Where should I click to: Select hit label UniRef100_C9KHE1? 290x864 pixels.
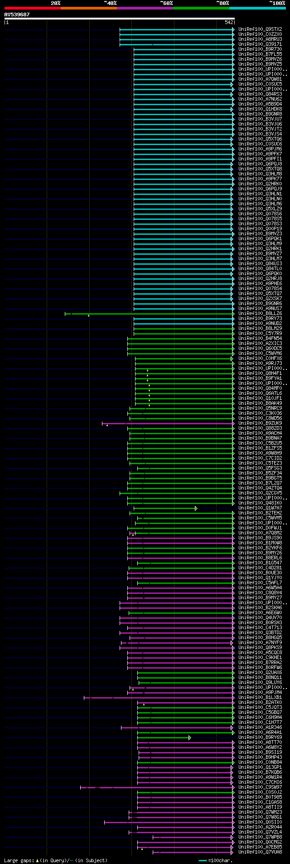click(260, 658)
